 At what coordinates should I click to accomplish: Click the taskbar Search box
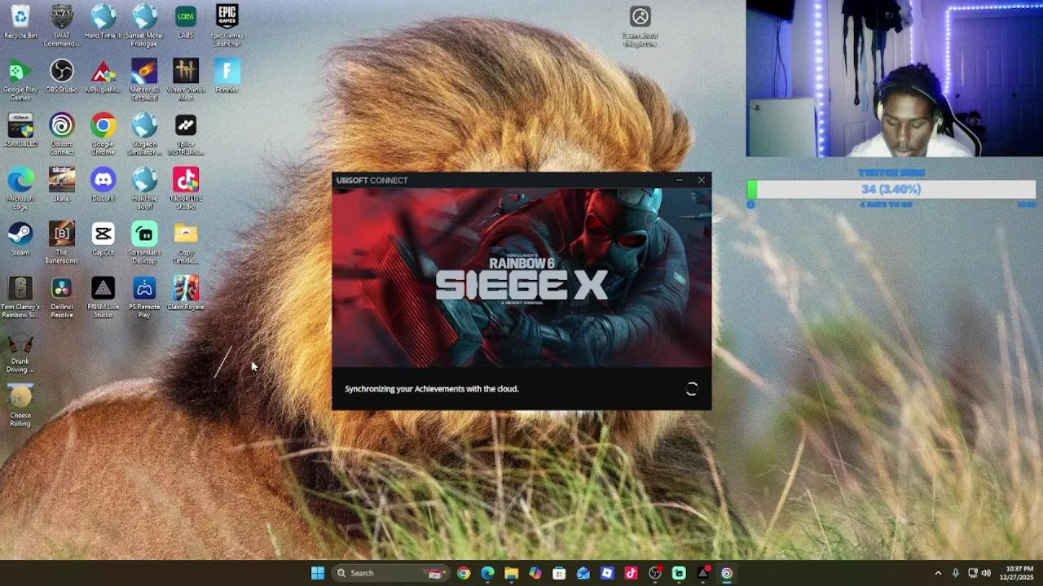tap(391, 573)
